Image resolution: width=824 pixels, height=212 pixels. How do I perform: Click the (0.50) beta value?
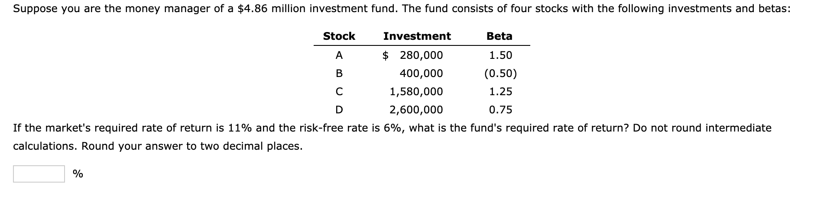pyautogui.click(x=500, y=74)
